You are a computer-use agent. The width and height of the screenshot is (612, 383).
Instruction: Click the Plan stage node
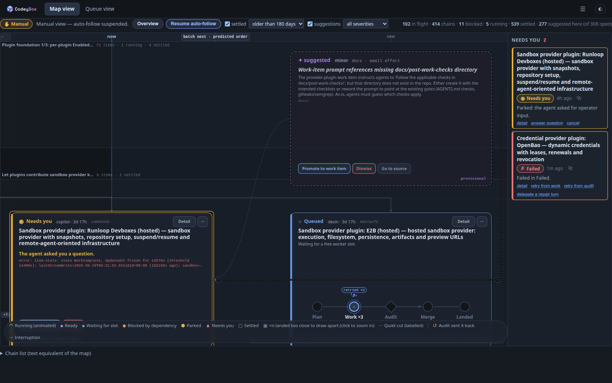tap(317, 306)
